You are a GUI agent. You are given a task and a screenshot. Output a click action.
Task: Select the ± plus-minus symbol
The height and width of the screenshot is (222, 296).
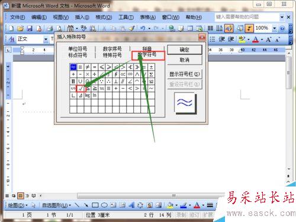point(151,67)
